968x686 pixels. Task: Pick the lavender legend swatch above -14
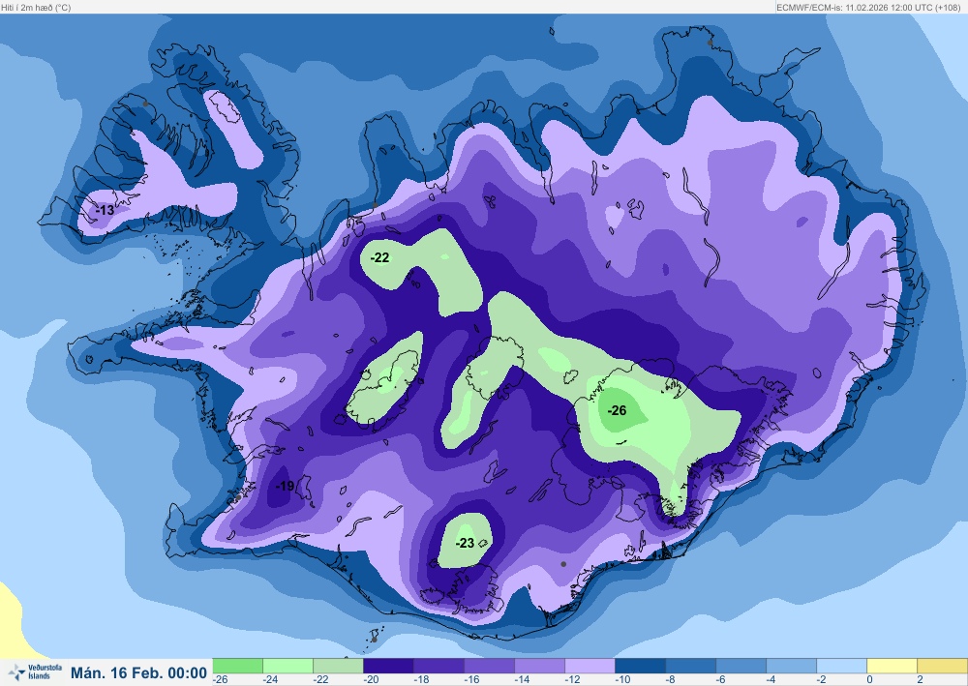pos(539,666)
